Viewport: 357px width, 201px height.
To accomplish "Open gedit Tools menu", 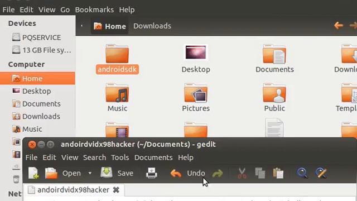I will click(x=120, y=157).
